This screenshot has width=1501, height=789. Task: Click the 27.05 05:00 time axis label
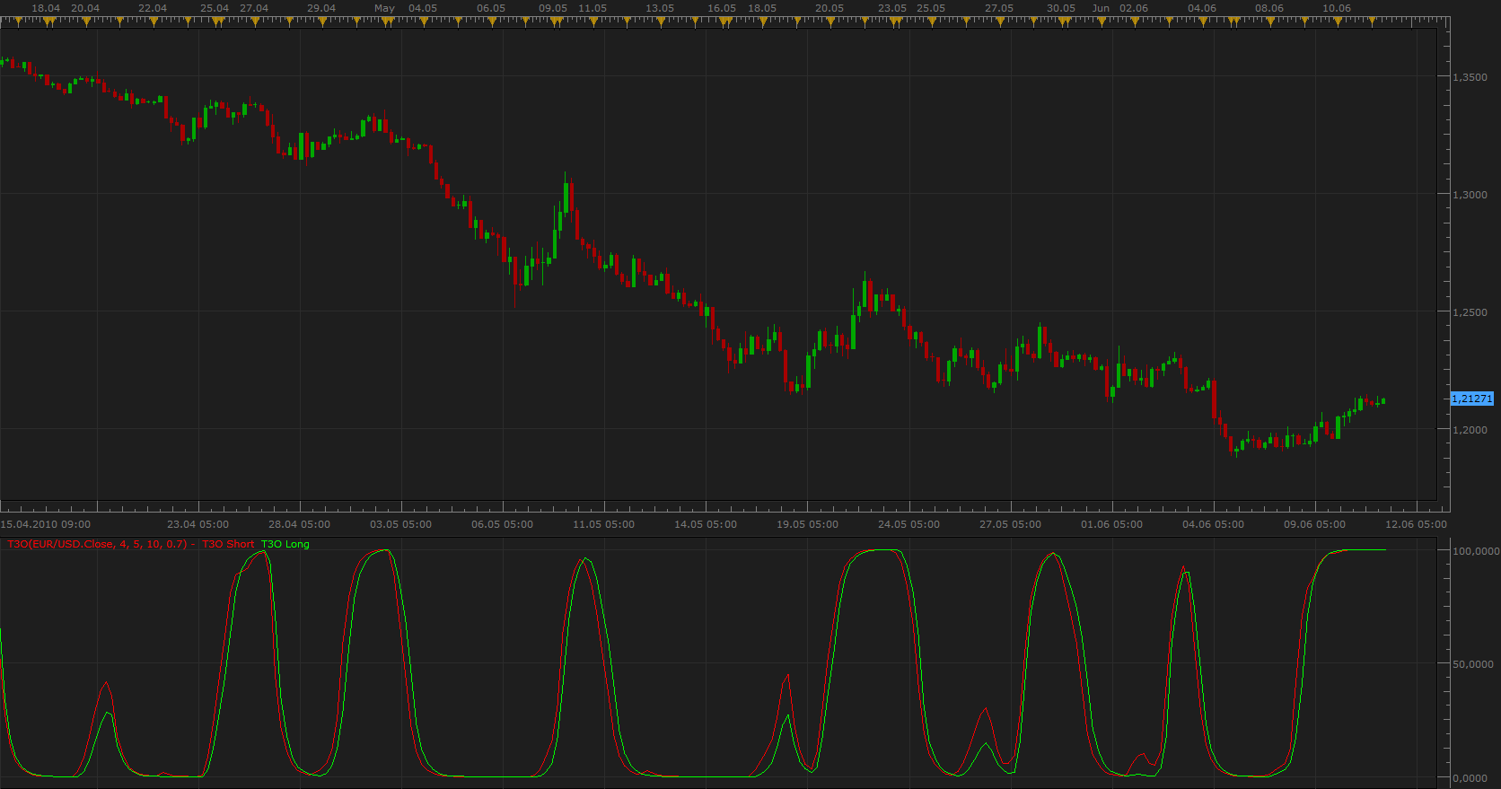pos(1011,524)
